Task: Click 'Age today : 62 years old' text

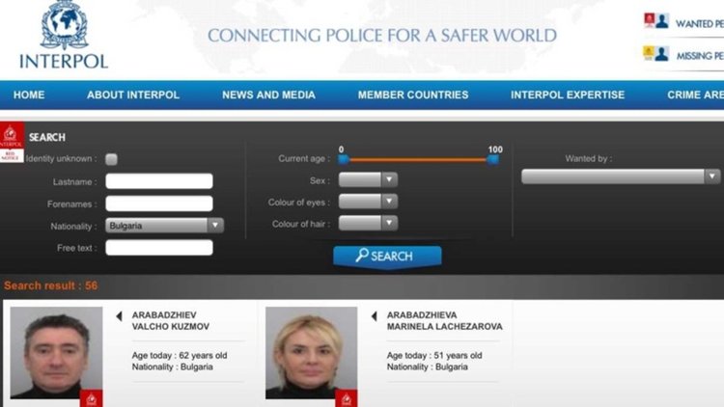Action: 180,356
